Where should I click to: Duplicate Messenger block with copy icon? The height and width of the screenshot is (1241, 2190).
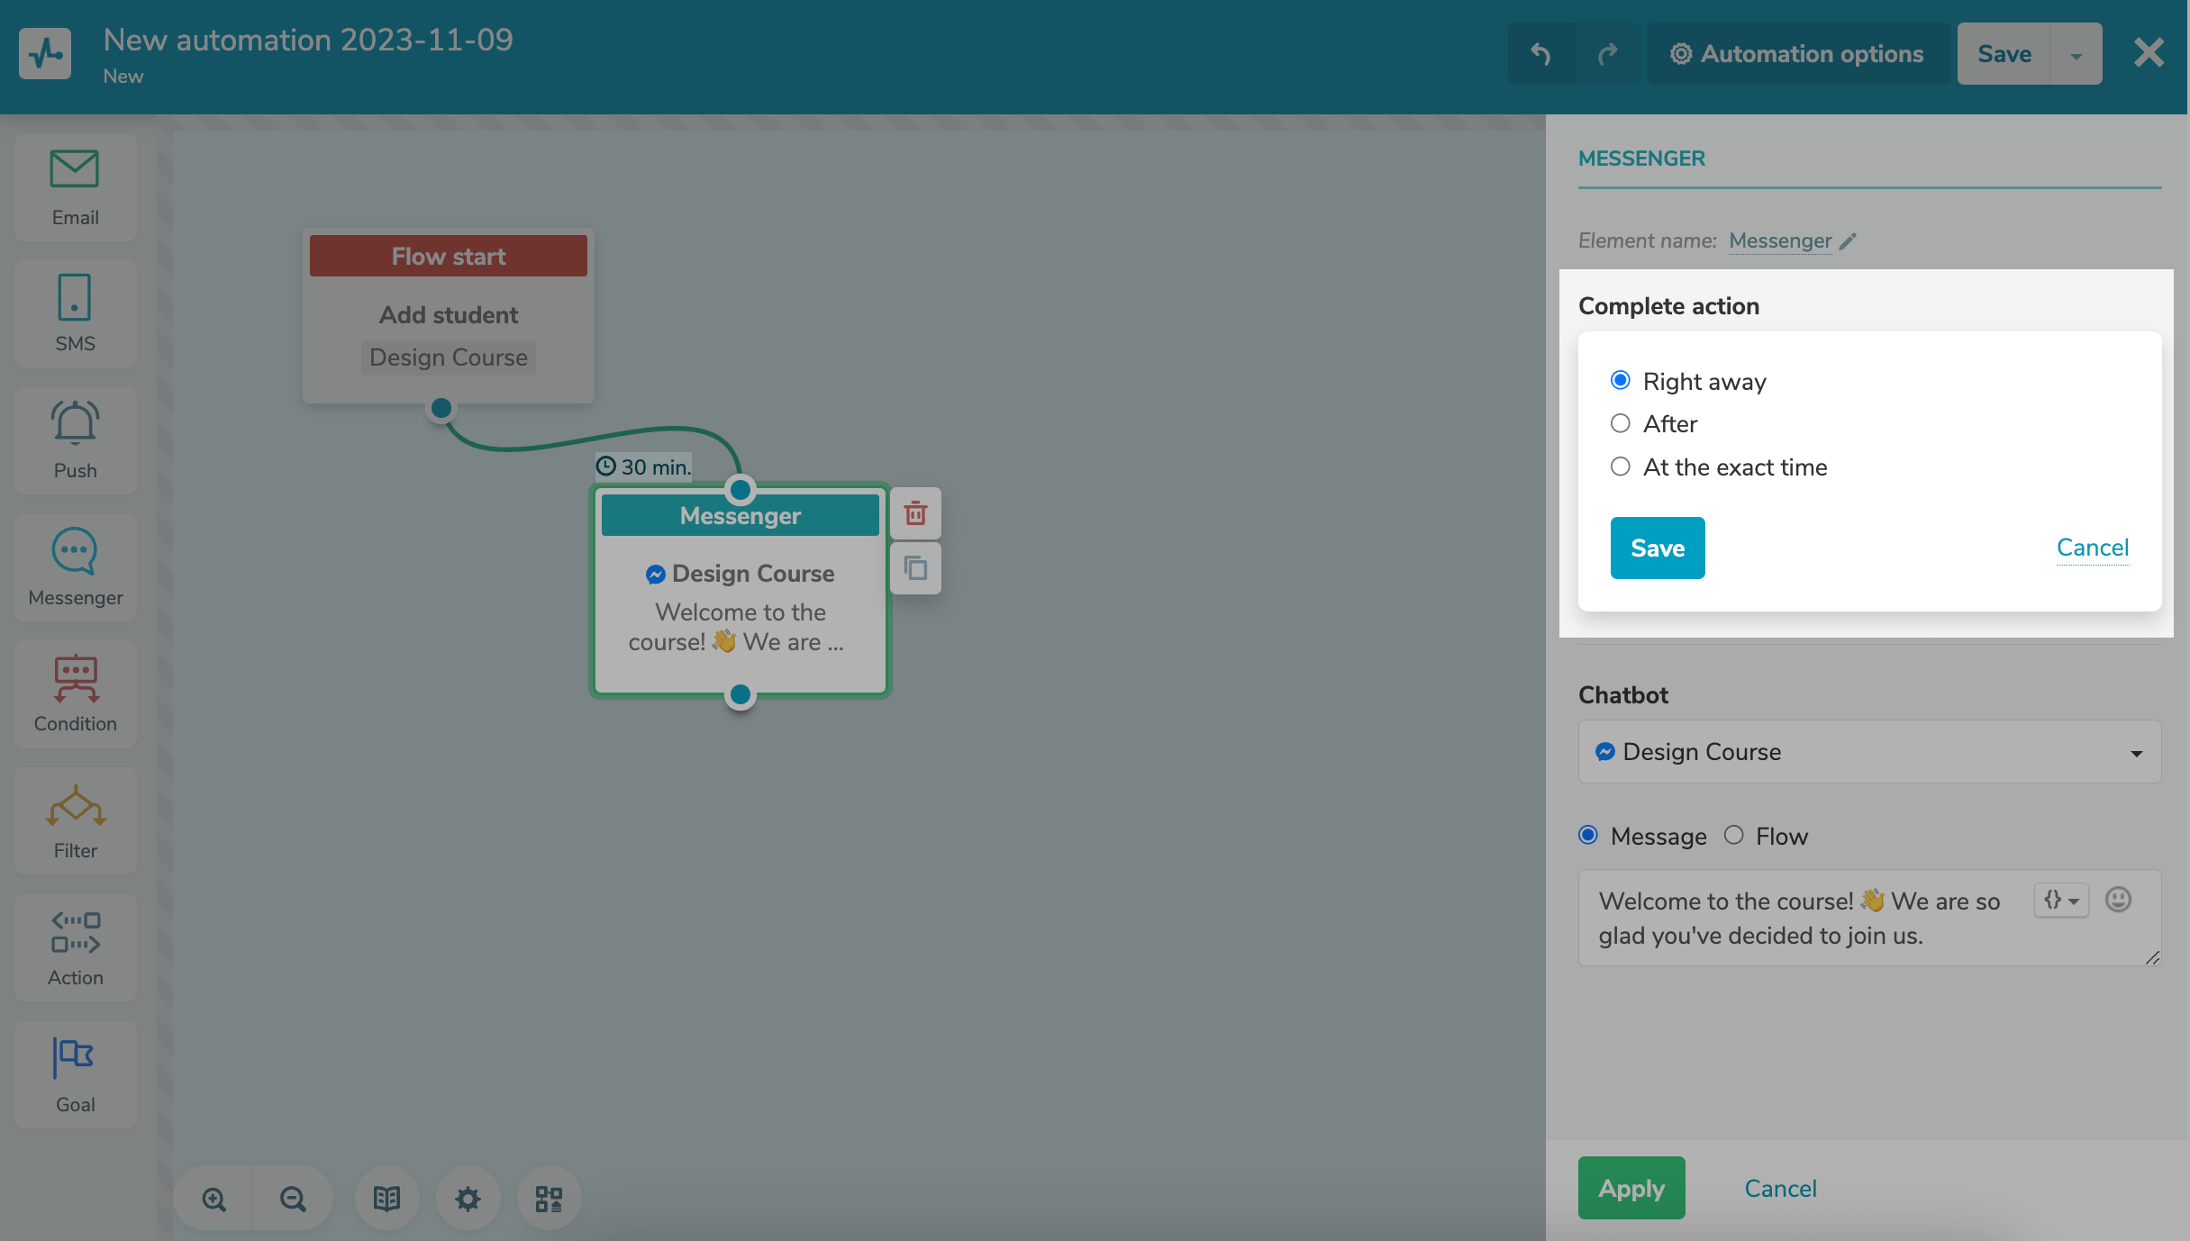[x=915, y=568]
